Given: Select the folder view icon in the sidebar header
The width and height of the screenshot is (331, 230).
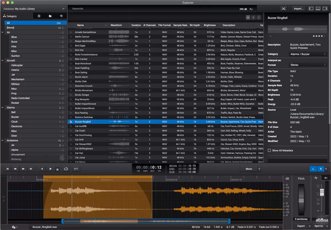Looking at the screenshot, I should [50, 16].
